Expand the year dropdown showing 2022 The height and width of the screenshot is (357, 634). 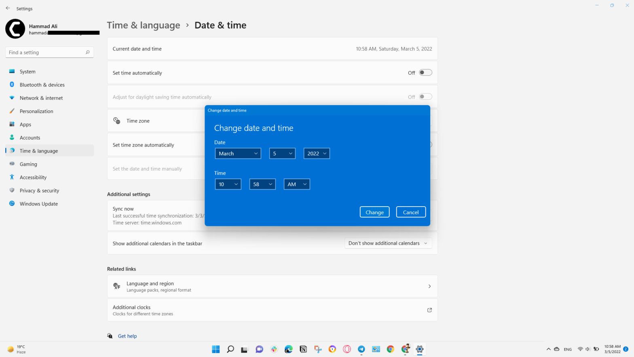pyautogui.click(x=317, y=154)
